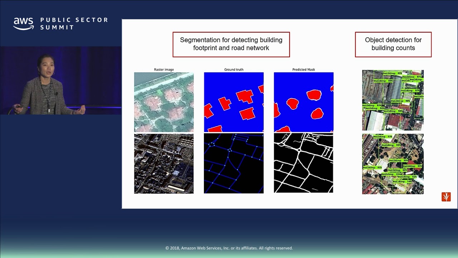Open the top raster satellite image
The image size is (458, 258).
pos(164,102)
